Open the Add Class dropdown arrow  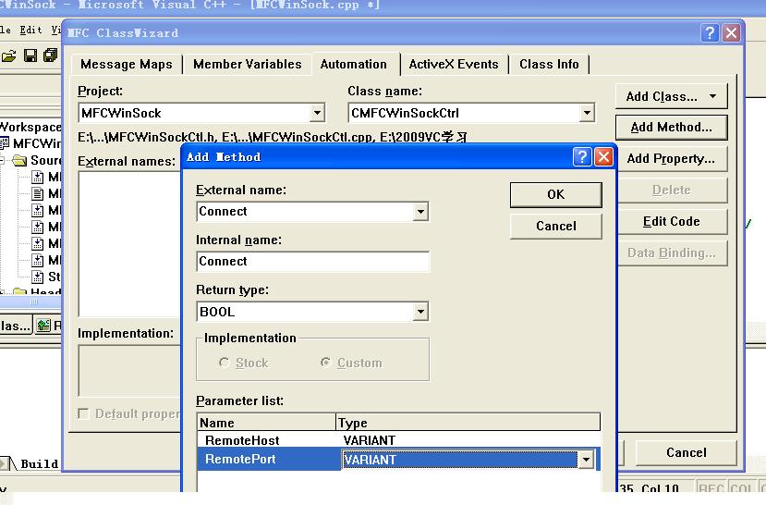(x=713, y=96)
